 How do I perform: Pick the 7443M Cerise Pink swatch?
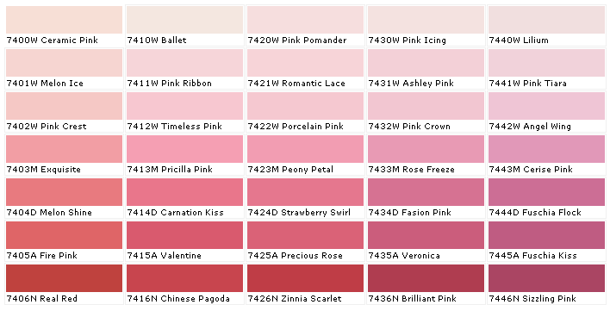[546, 149]
